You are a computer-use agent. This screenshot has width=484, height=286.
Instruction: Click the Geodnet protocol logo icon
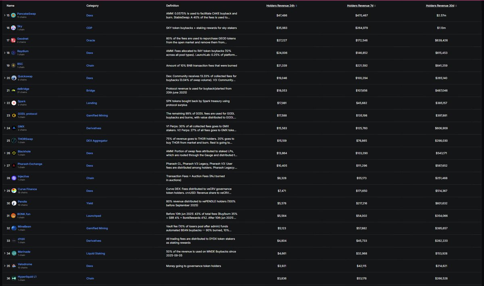pyautogui.click(x=14, y=40)
